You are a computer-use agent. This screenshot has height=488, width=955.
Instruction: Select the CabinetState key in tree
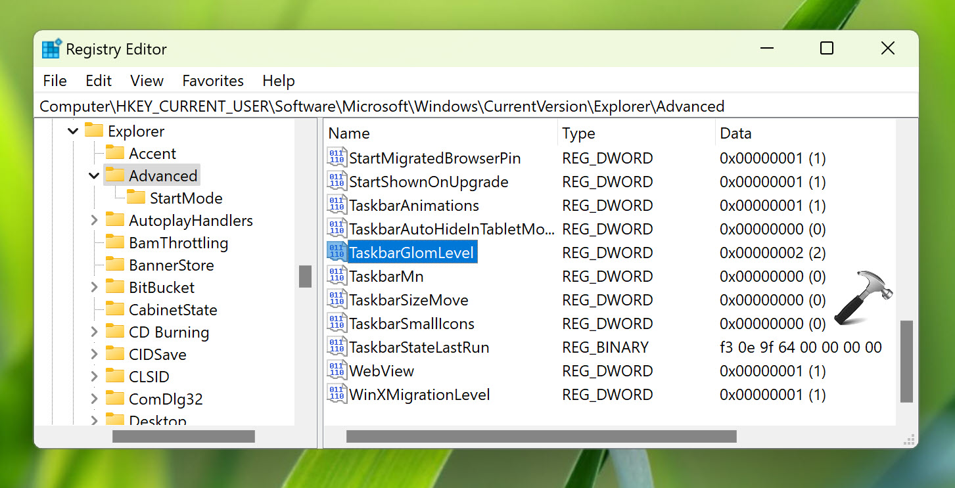172,310
